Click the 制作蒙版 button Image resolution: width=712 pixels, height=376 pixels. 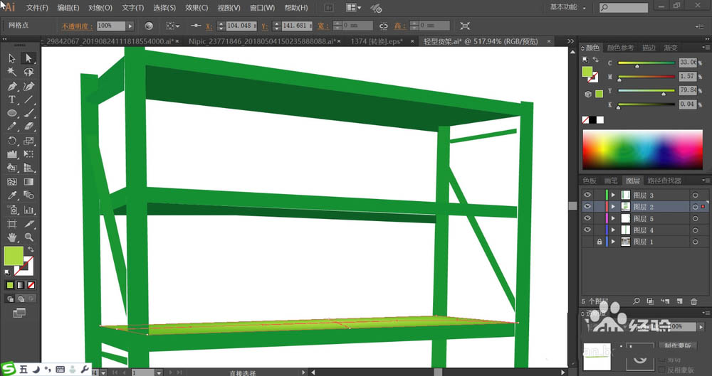678,345
